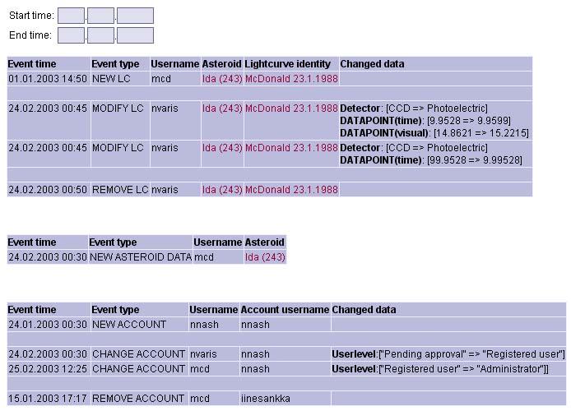Select '24.02.2003 00:50' event time cell

coord(48,190)
